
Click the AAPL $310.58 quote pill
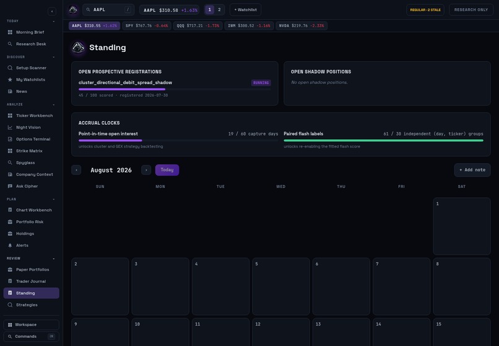pos(169,10)
